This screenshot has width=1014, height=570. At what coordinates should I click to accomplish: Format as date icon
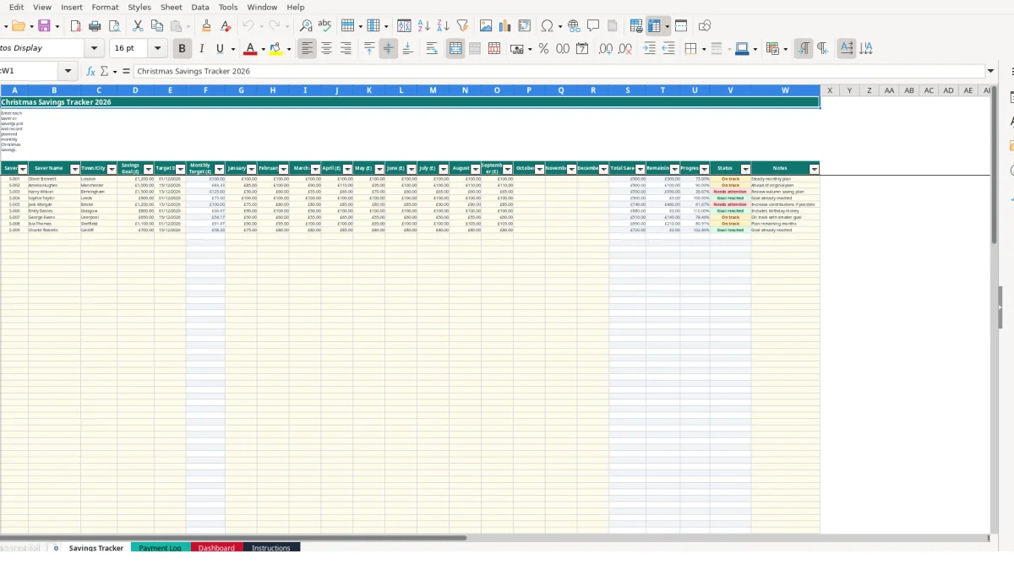[582, 49]
